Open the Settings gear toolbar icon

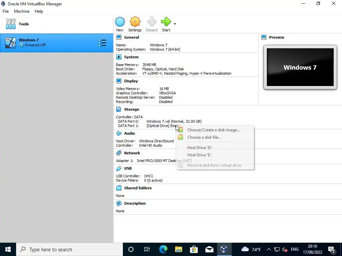click(135, 22)
